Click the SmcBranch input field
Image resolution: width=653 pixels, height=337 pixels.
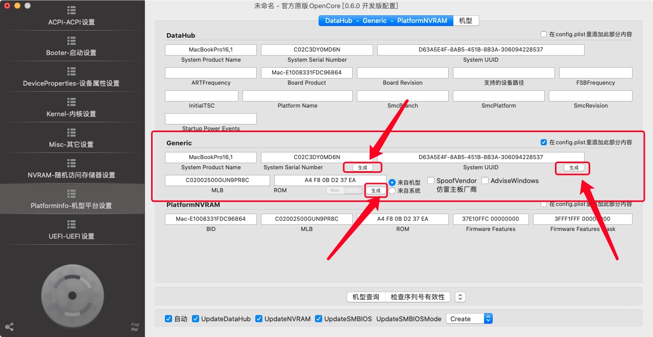point(403,96)
